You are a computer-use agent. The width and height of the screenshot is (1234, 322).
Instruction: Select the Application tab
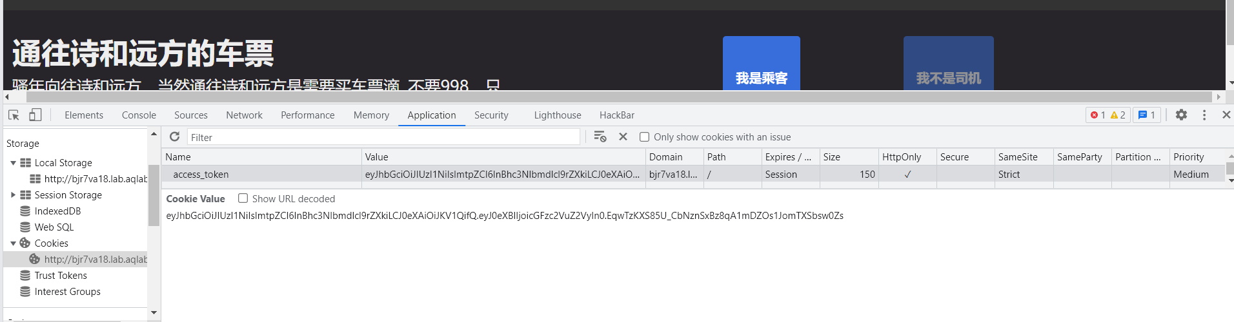[x=432, y=115]
